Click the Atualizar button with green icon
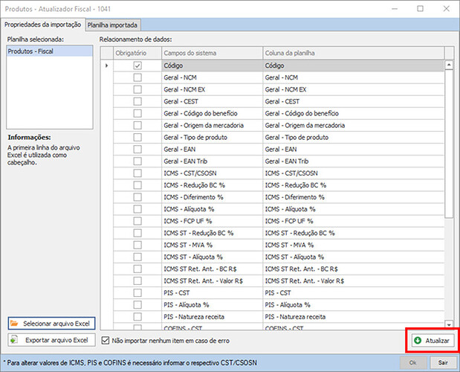460x372 pixels. [x=431, y=340]
